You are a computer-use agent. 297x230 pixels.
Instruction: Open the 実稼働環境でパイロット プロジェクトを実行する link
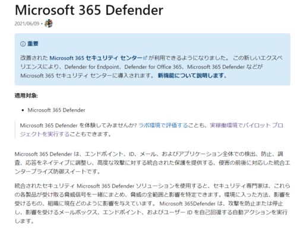151,130
